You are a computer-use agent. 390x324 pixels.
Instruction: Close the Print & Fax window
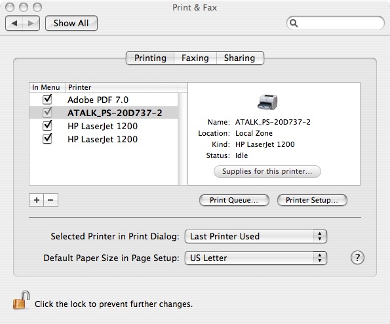(x=10, y=7)
